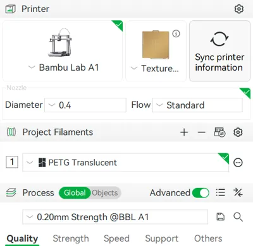This screenshot has height=246, width=253.
Task: Open compare presets icon
Action: (x=238, y=192)
